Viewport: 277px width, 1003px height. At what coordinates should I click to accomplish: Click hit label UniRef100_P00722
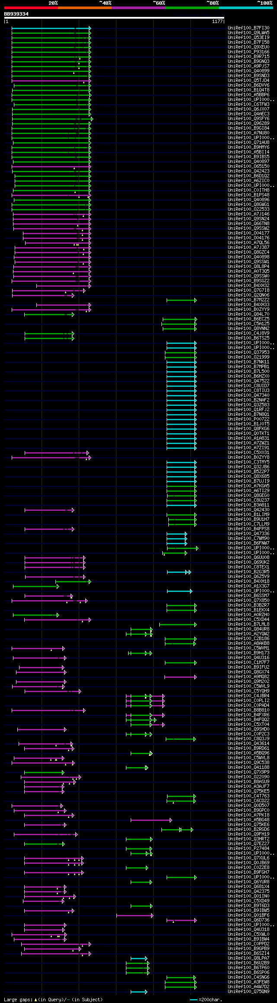click(x=248, y=419)
